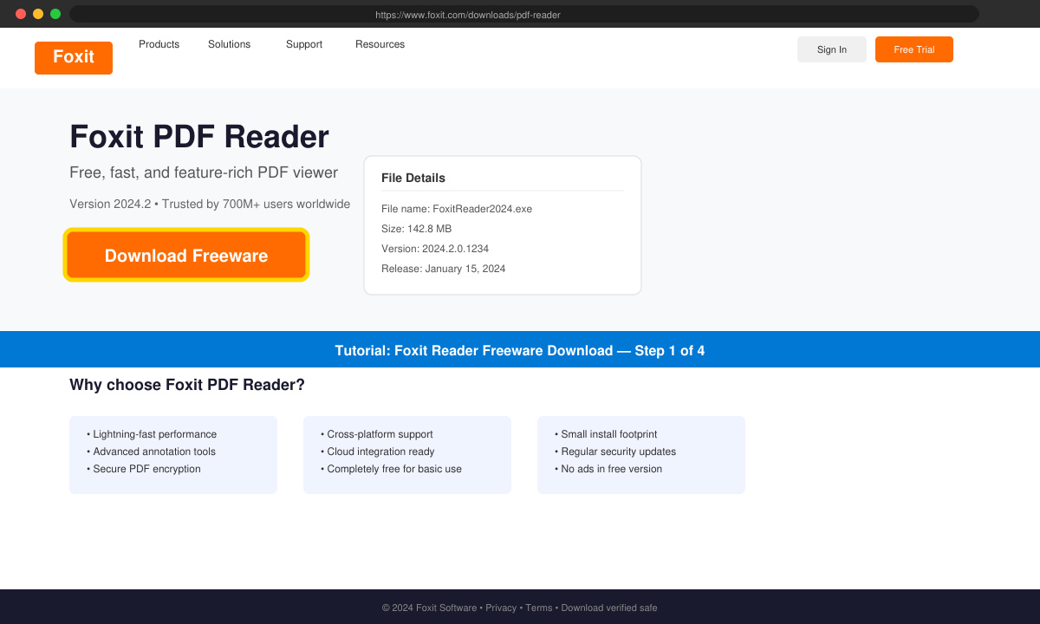Image resolution: width=1040 pixels, height=624 pixels.
Task: Click the Sign In button
Action: [x=832, y=49]
